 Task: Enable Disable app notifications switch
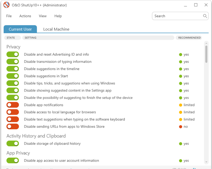click(13, 105)
